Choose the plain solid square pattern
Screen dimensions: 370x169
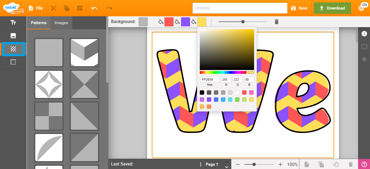(49, 53)
